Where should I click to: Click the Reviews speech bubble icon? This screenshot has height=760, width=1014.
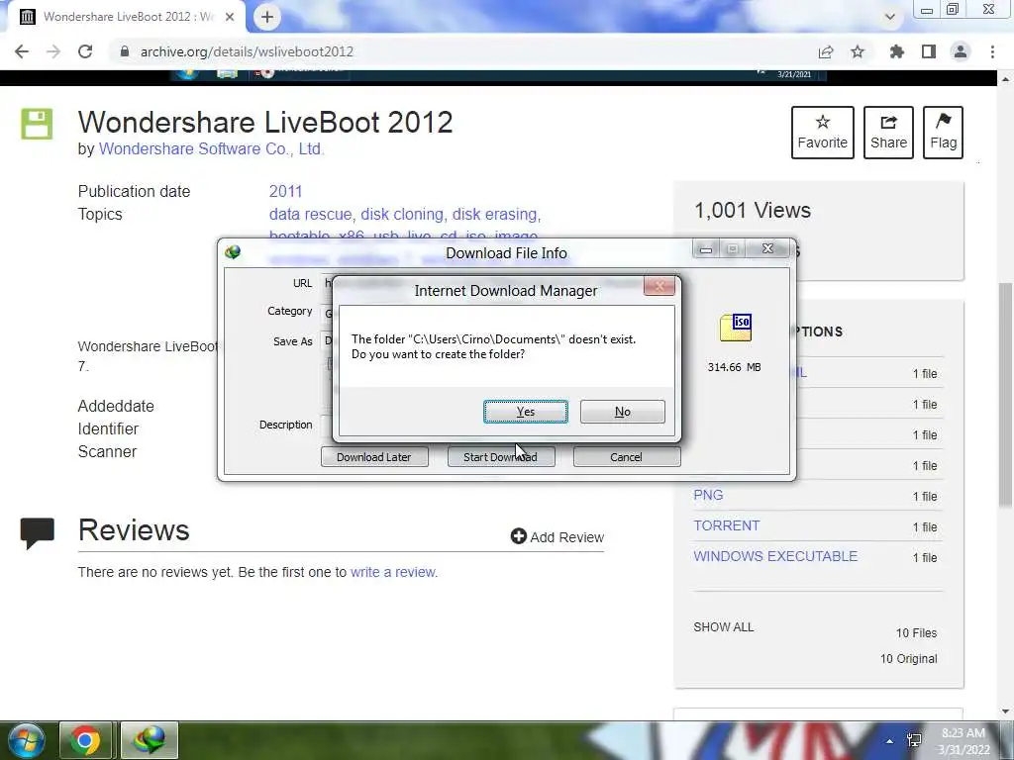pyautogui.click(x=37, y=532)
